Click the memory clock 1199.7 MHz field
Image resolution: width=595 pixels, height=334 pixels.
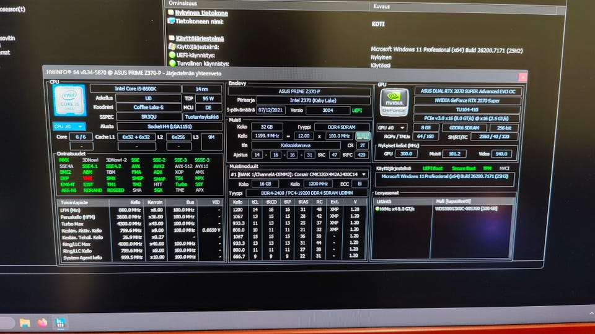(x=267, y=135)
